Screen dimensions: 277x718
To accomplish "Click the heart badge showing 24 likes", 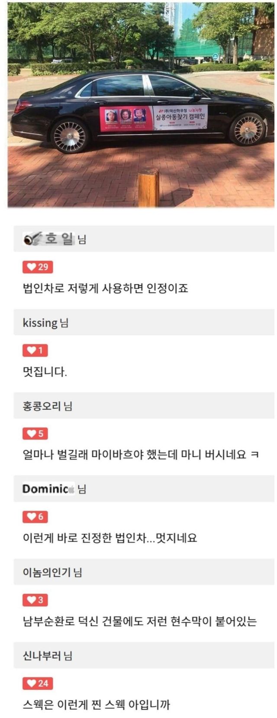I will coord(38,683).
